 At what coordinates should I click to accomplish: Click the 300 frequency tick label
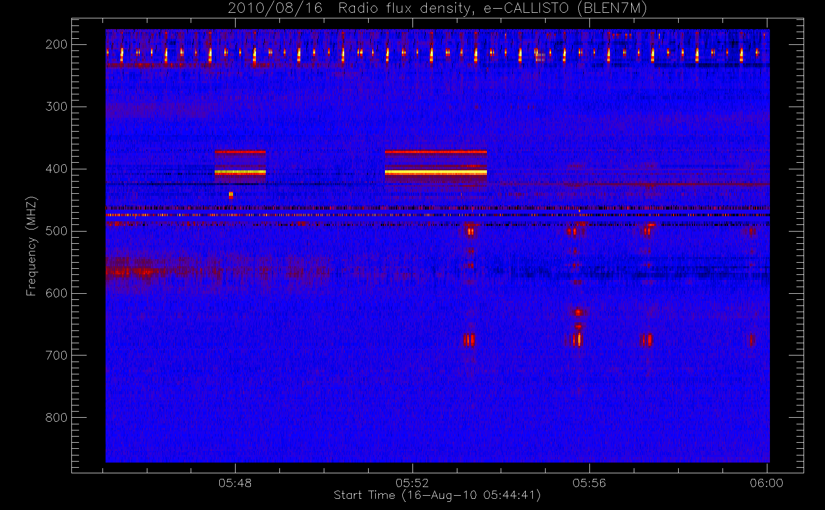point(56,107)
